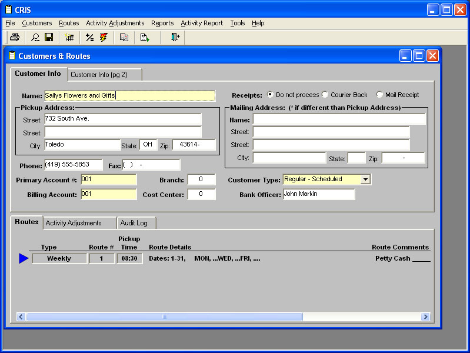Open the Help menu
The height and width of the screenshot is (353, 470).
[258, 23]
